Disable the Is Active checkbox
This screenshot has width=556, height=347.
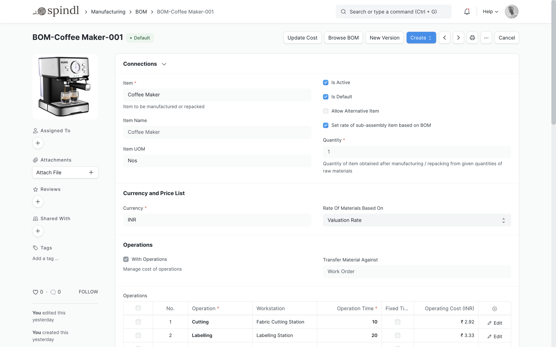[x=325, y=83]
